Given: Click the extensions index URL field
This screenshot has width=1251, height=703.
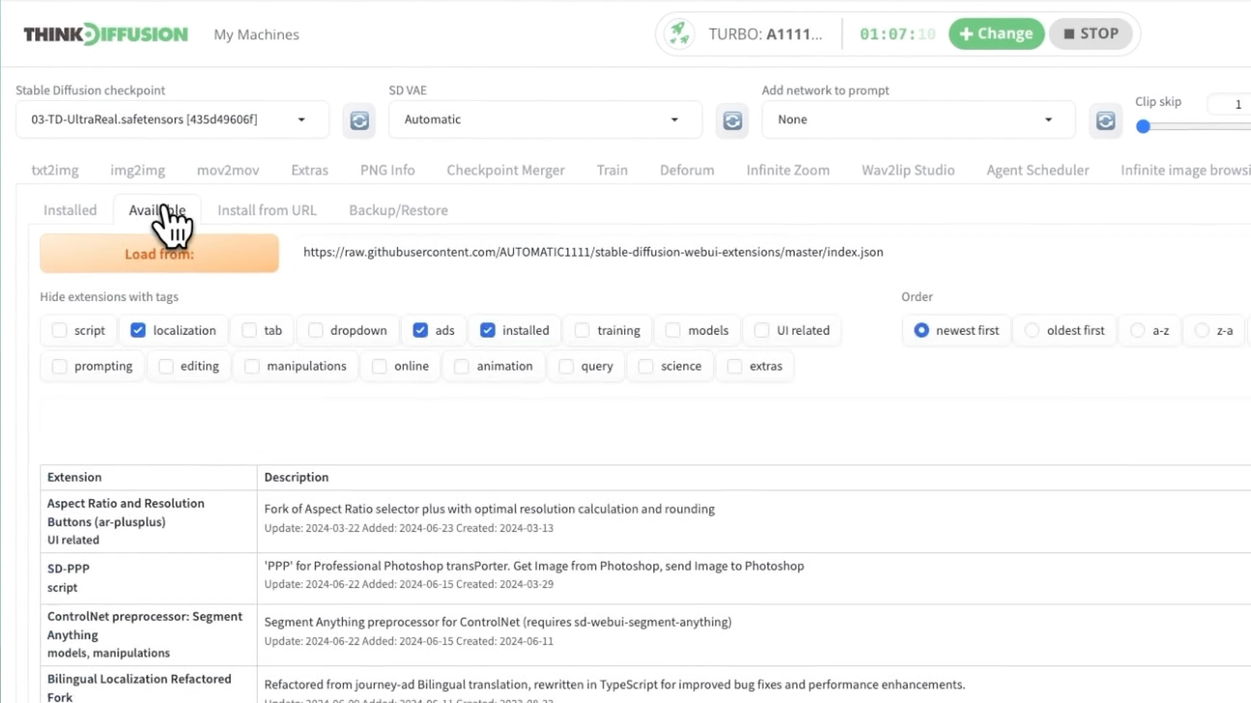Looking at the screenshot, I should 592,252.
